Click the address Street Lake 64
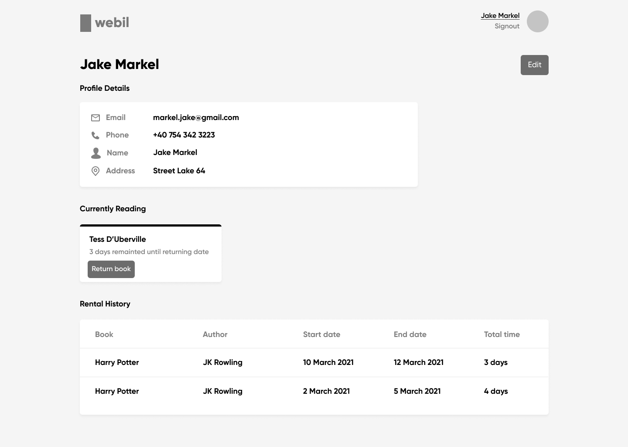This screenshot has height=447, width=628. click(179, 171)
